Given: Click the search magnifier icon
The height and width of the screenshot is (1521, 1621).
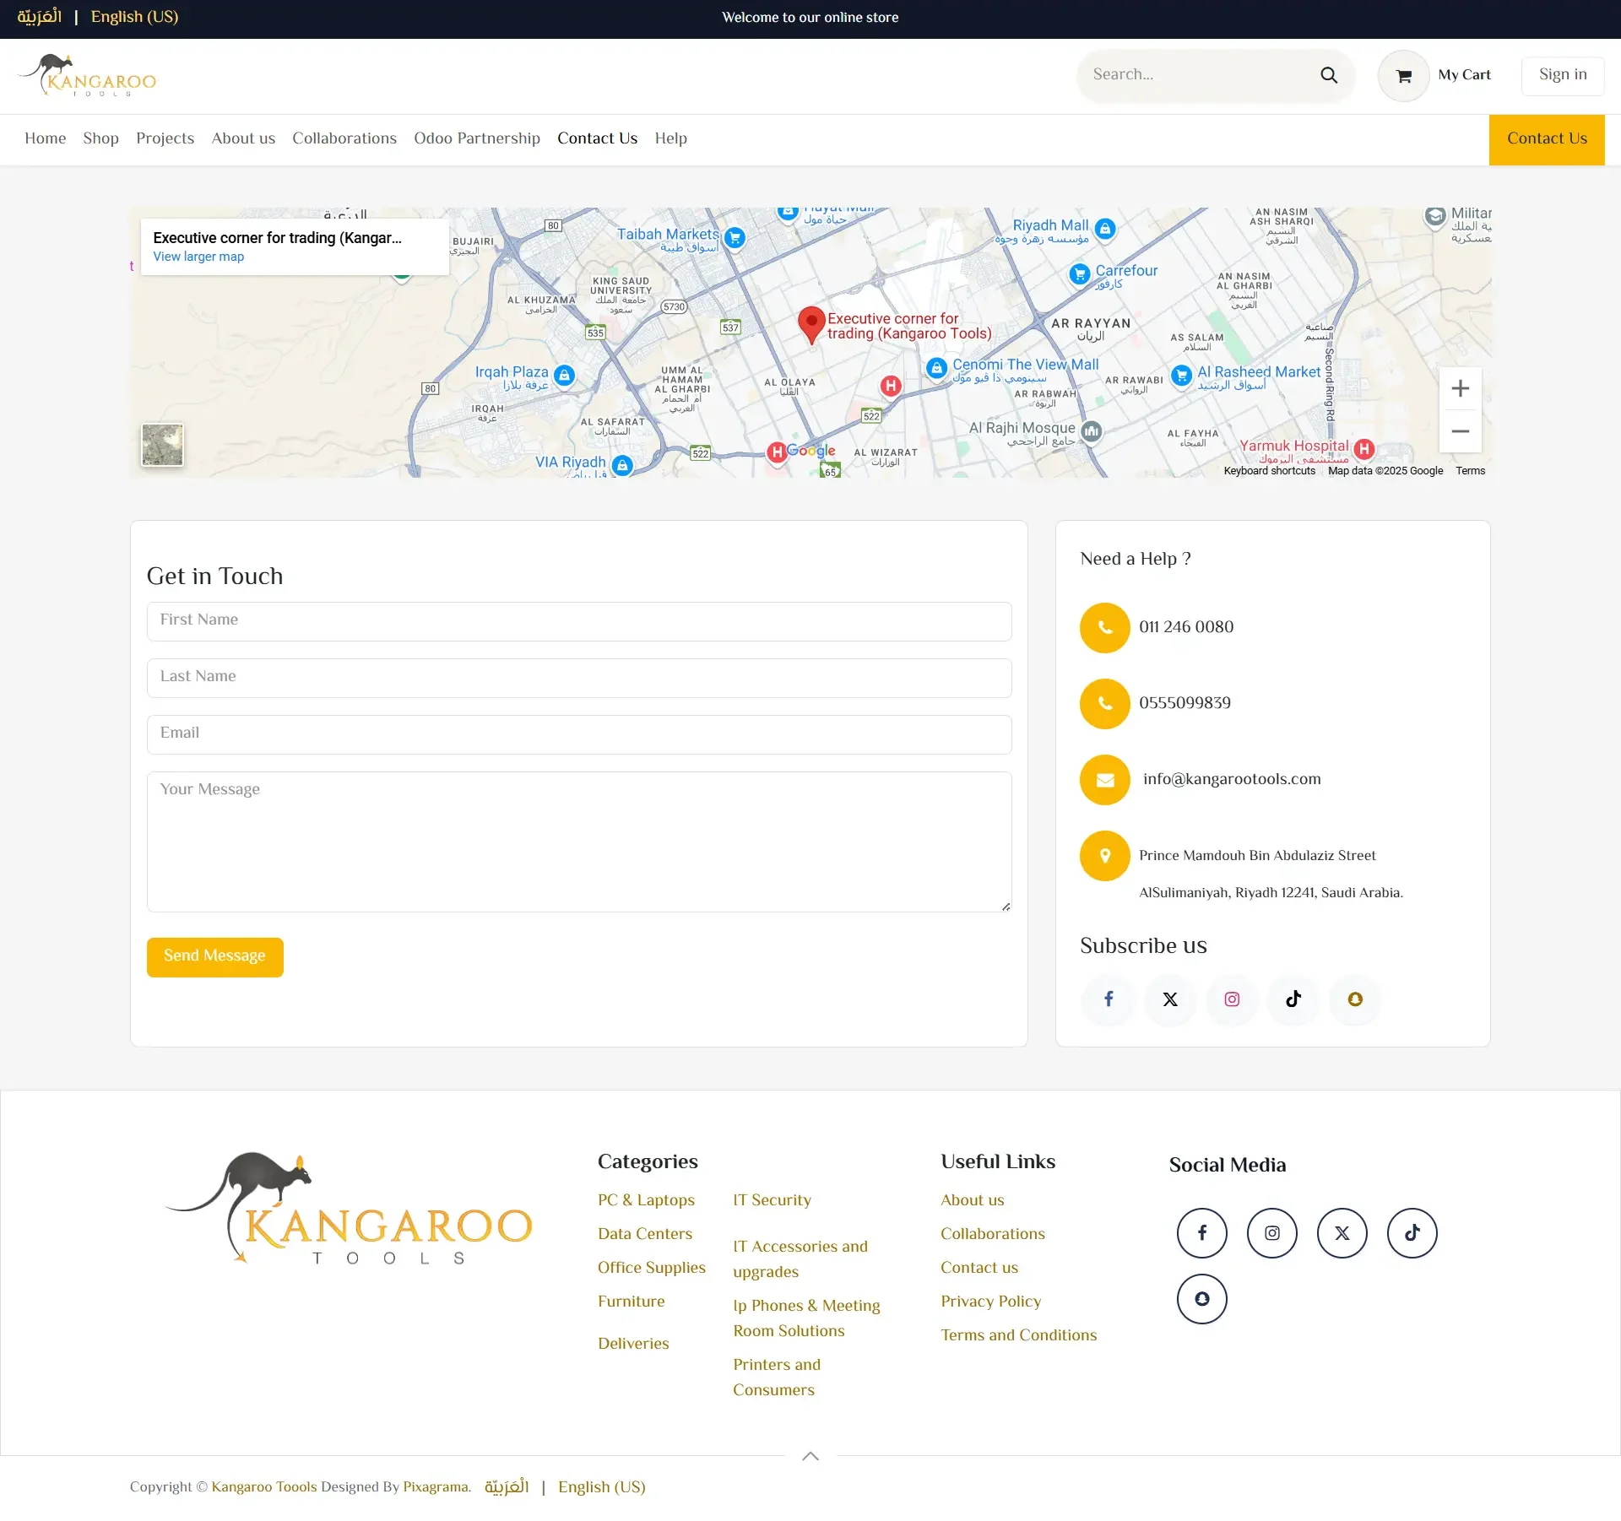Looking at the screenshot, I should pyautogui.click(x=1328, y=75).
